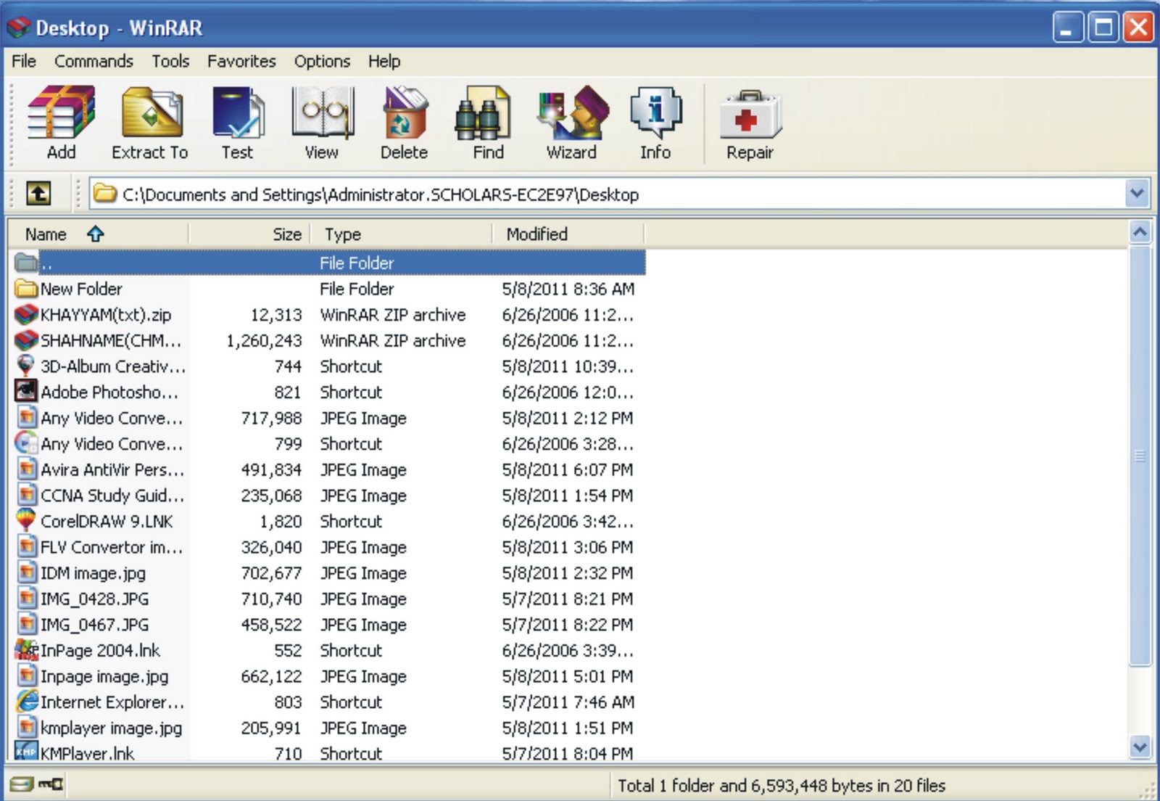Viewport: 1160px width, 801px height.
Task: Click the Add archive toolbar icon
Action: 61,123
